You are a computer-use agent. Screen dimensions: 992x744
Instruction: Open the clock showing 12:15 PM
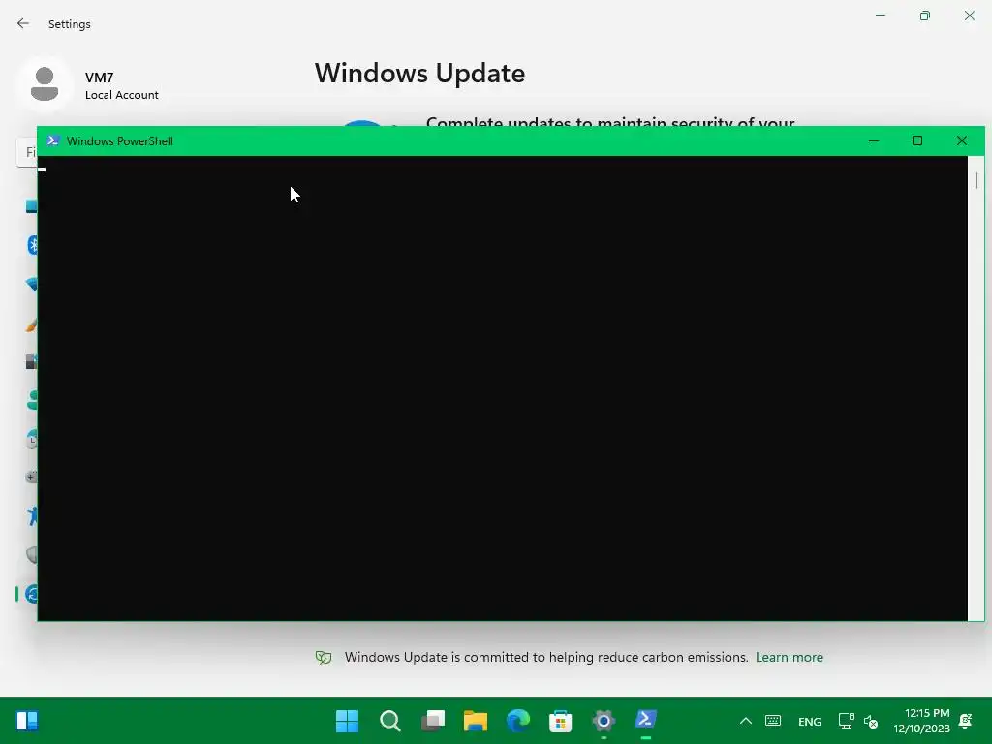(922, 721)
